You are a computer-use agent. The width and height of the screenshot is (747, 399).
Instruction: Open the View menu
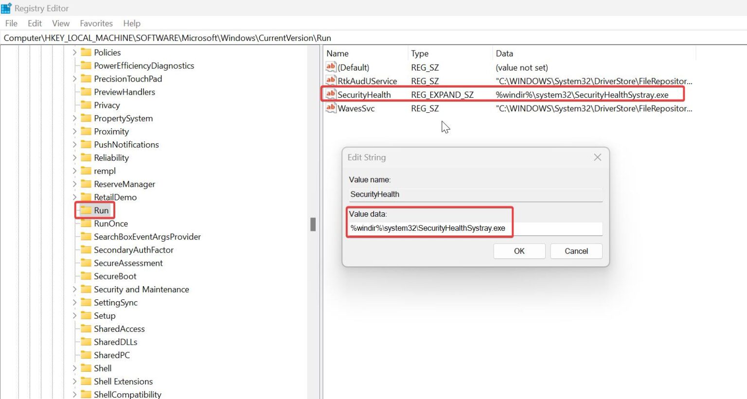(x=61, y=23)
